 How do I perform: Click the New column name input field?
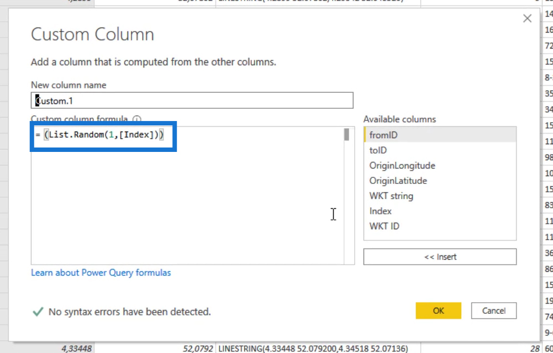tap(192, 101)
